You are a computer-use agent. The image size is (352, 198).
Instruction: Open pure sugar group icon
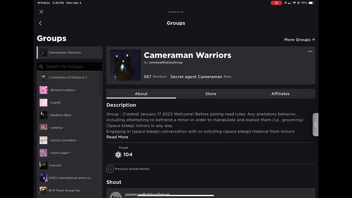pyautogui.click(x=43, y=153)
